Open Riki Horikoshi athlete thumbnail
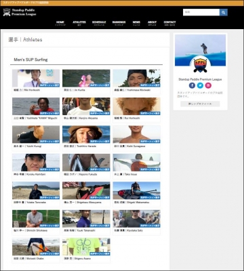The image size is (244, 271). [x=36, y=78]
